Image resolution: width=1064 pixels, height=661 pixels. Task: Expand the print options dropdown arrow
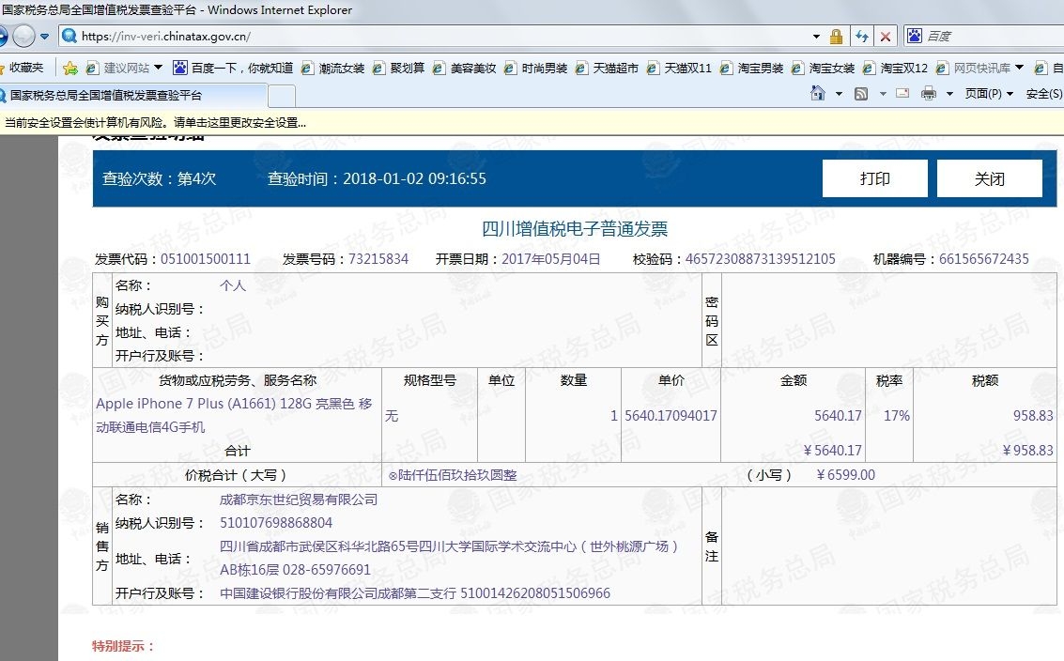(949, 94)
